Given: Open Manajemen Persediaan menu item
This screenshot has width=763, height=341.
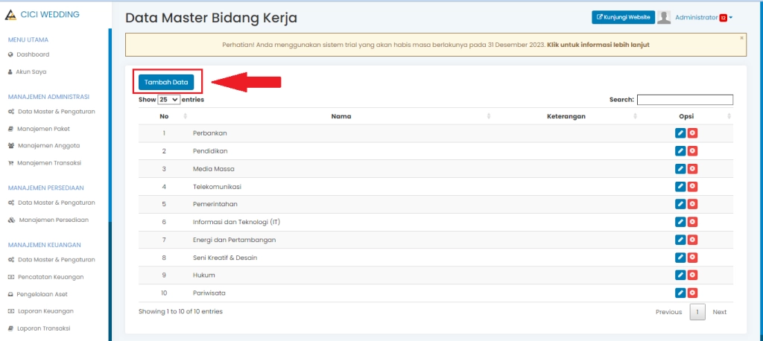Looking at the screenshot, I should pyautogui.click(x=48, y=220).
